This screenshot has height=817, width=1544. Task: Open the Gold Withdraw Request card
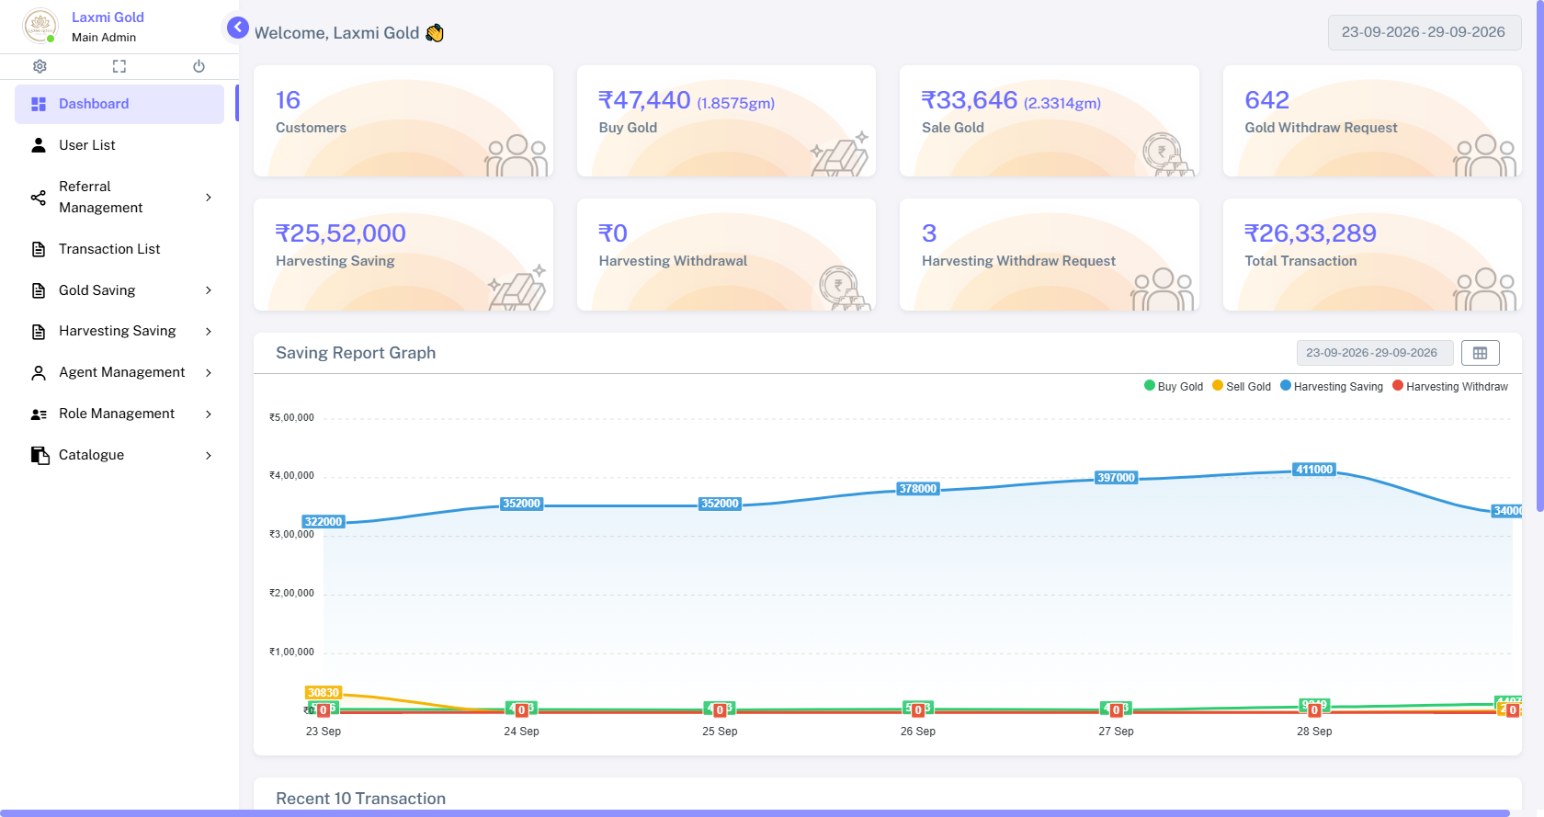tap(1372, 120)
